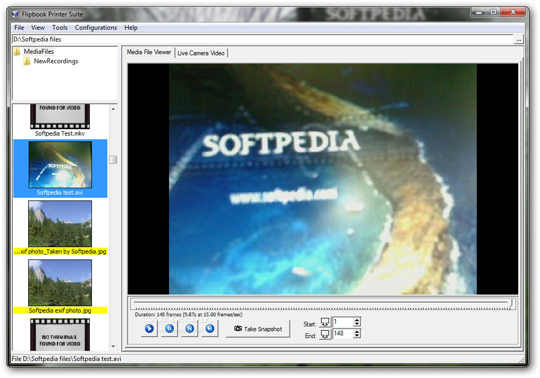
Task: Close the Flipbook Printer Suite window
Action: click(x=513, y=12)
